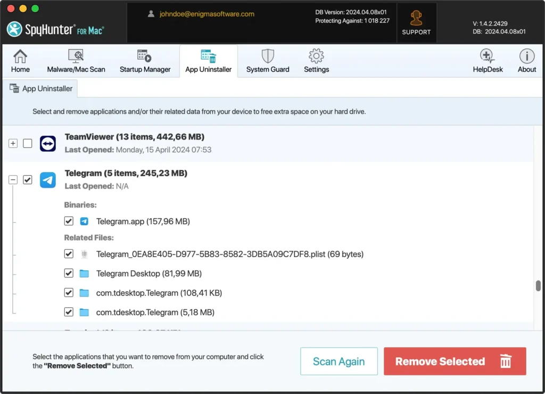545x394 pixels.
Task: Uncheck com.tdesktop.Telegram (5,18 MB) checkbox
Action: pyautogui.click(x=69, y=313)
